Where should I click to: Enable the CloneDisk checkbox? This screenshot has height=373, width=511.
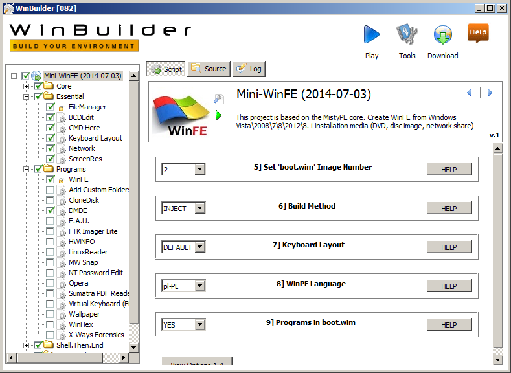tap(50, 200)
